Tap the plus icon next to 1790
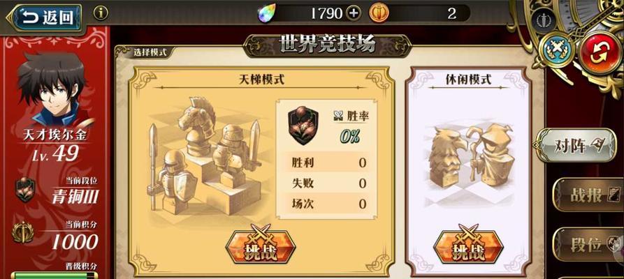Screen dimensions: 624x279 [x=354, y=13]
